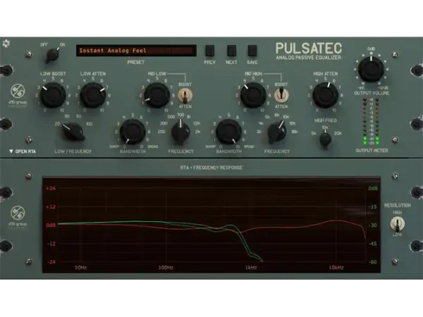Open the settings gear icon
This screenshot has width=423, height=317.
6,44
